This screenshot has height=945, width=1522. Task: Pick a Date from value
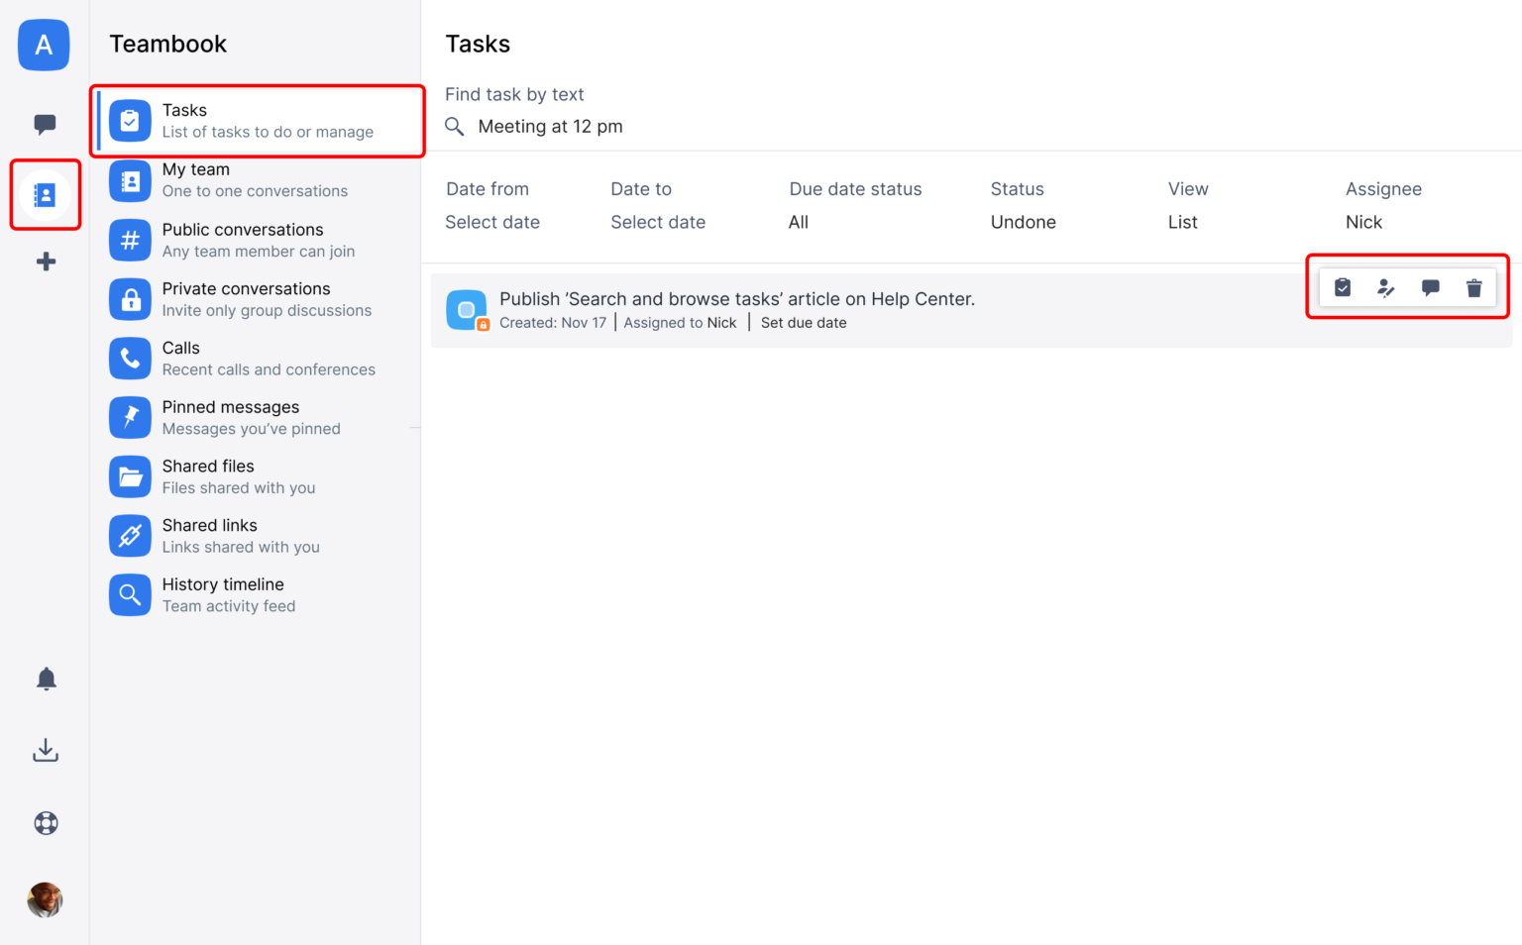point(492,222)
